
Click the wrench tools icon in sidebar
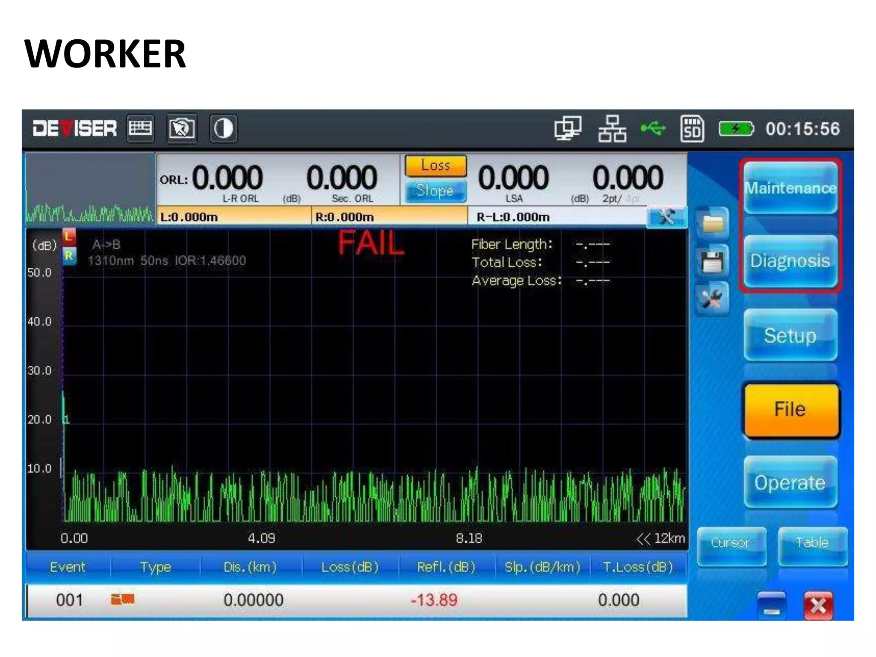pos(712,299)
